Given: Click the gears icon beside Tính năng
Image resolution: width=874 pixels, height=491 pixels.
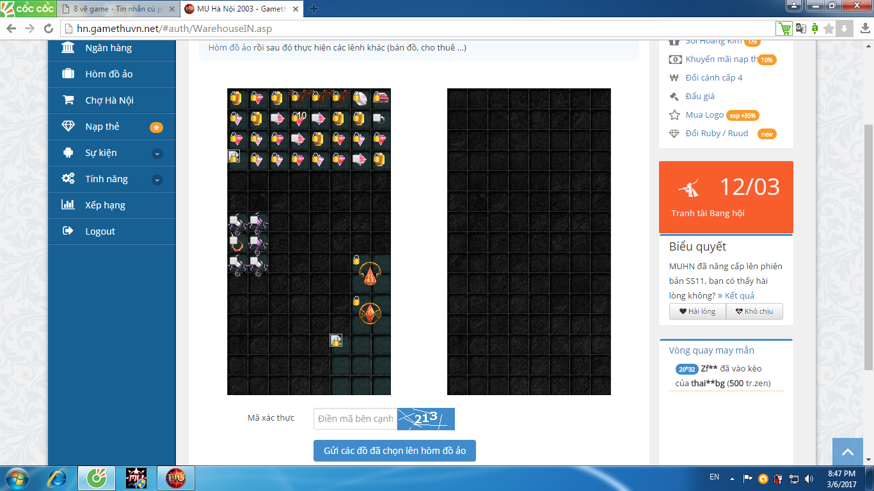Looking at the screenshot, I should click(x=68, y=179).
